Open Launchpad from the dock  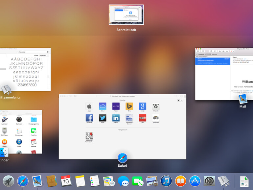point(8,181)
